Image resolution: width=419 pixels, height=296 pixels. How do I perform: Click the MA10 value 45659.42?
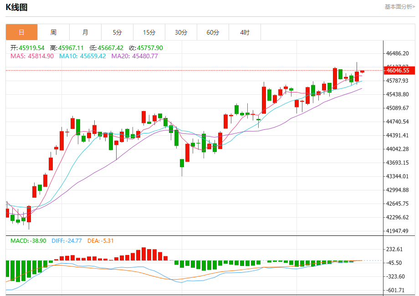[x=93, y=56]
